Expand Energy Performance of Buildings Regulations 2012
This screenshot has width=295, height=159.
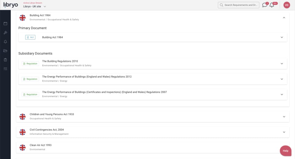click(x=281, y=79)
